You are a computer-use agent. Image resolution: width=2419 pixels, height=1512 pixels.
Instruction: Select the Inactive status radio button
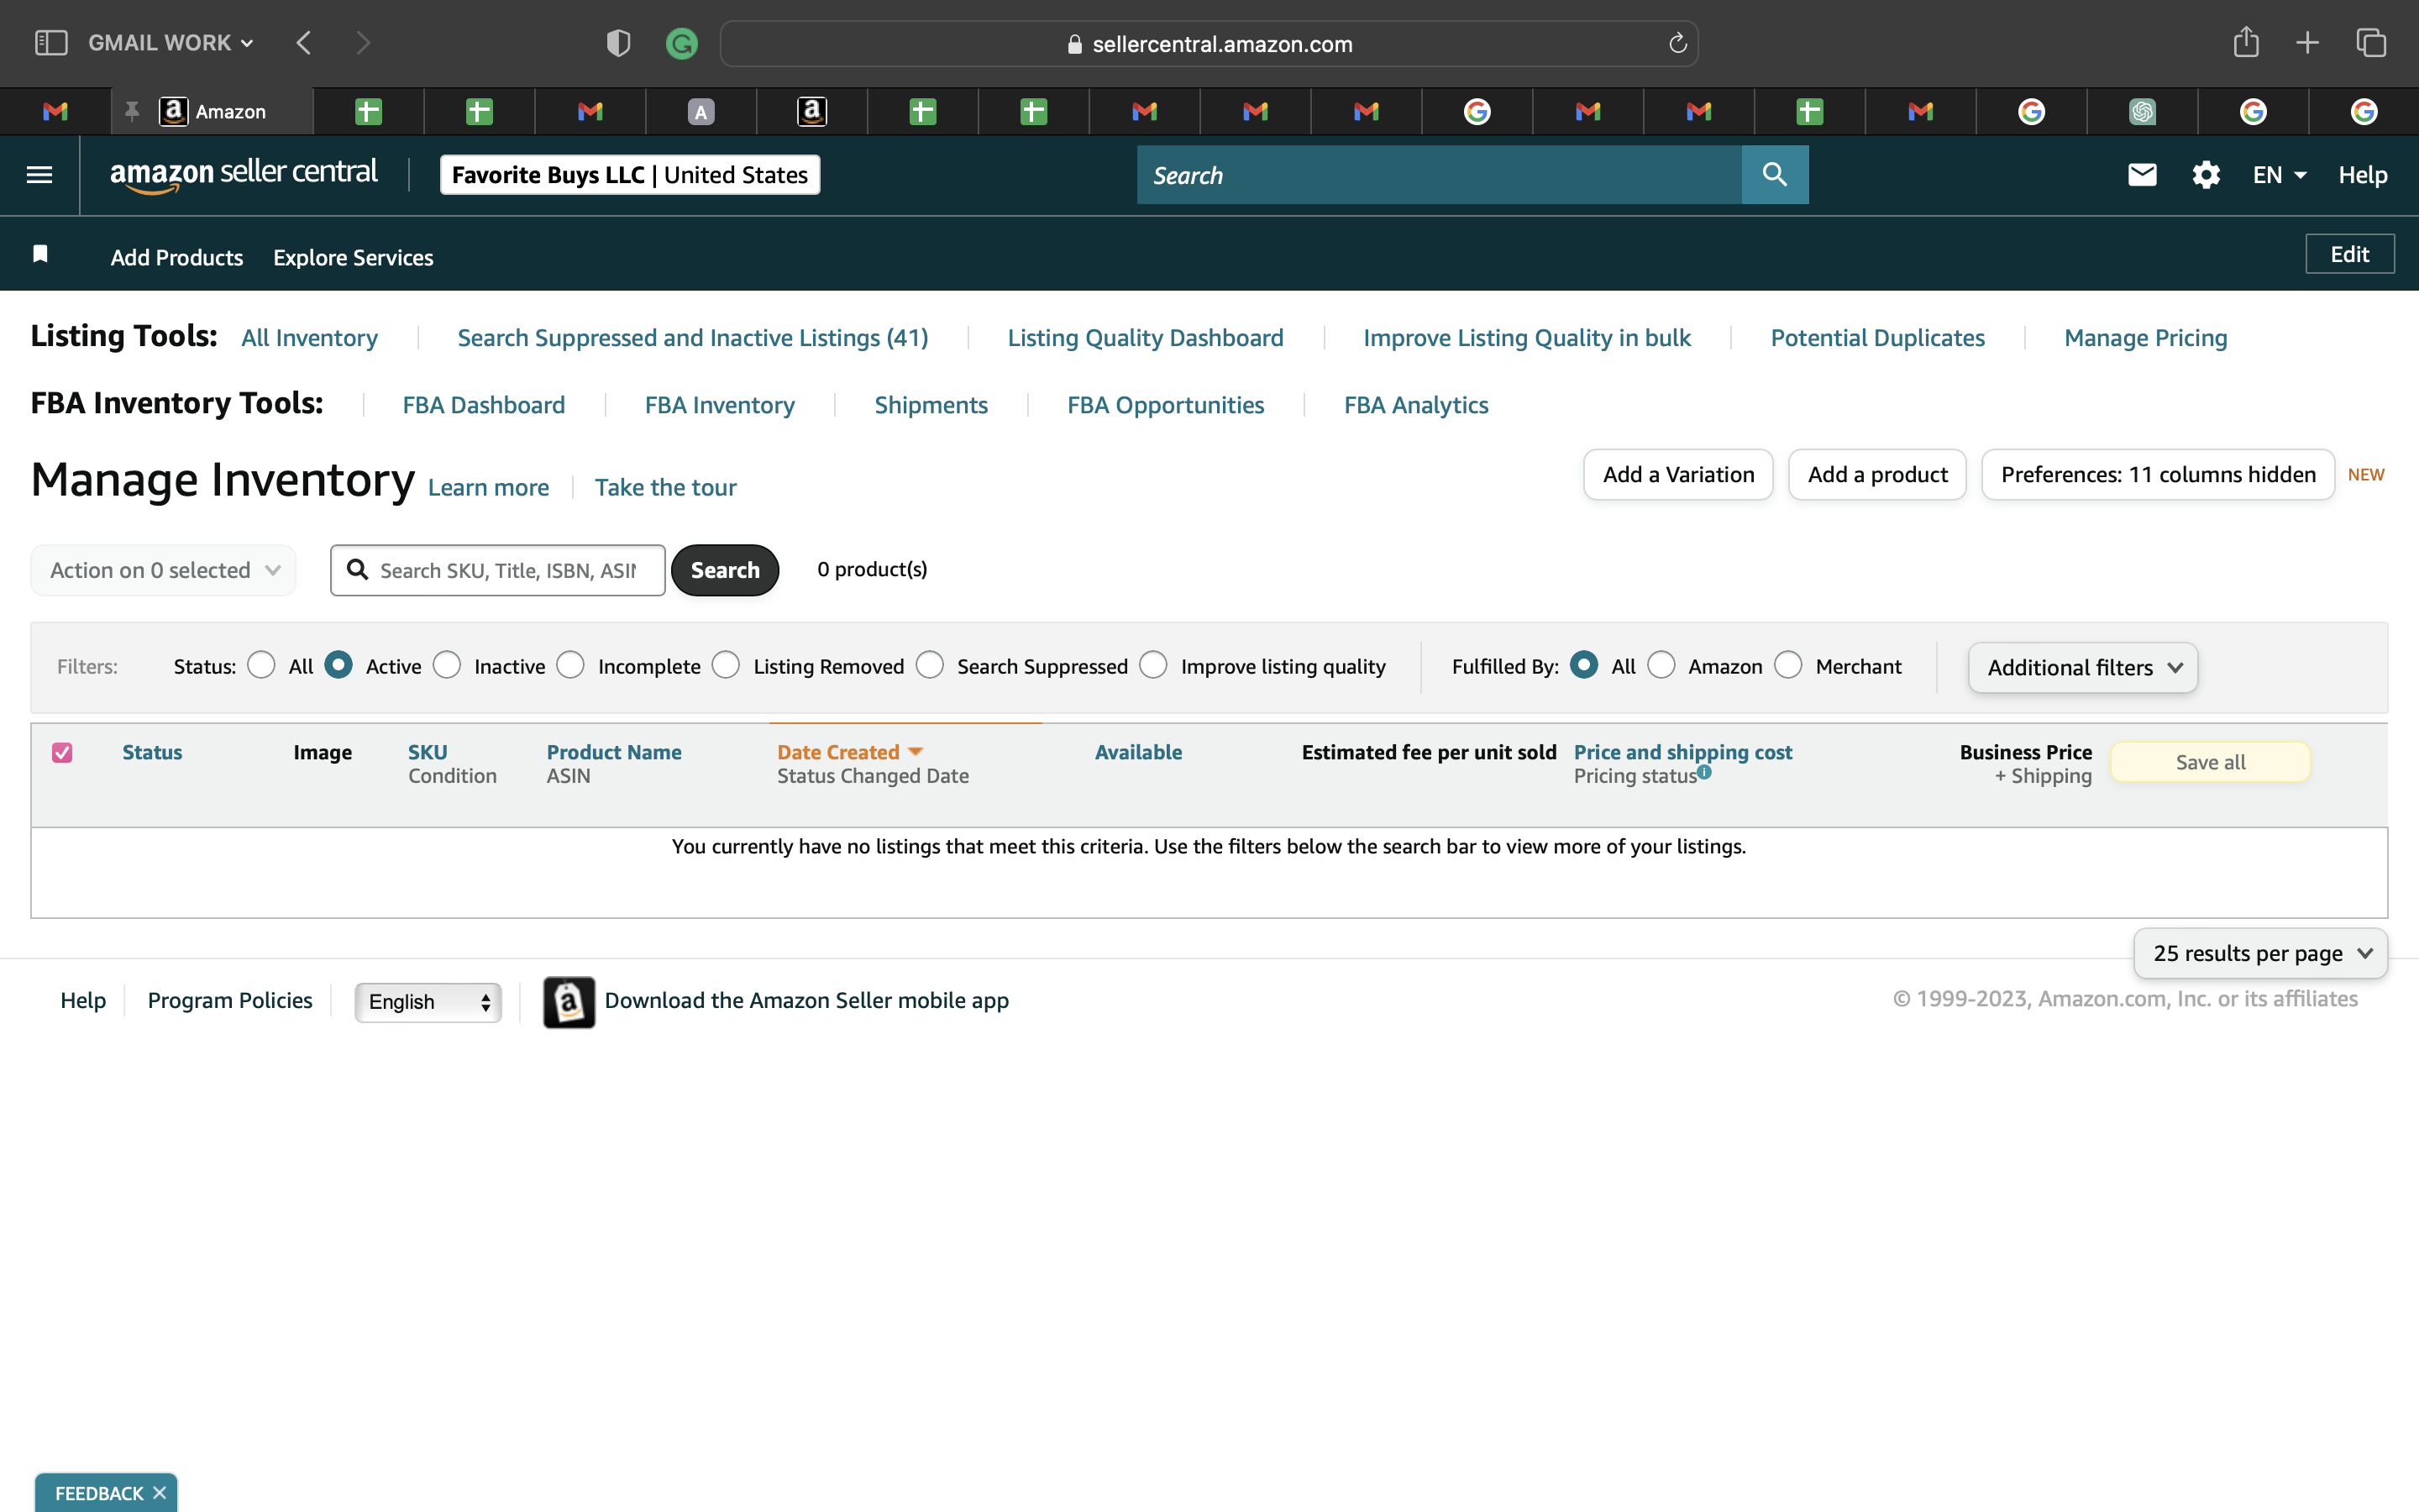click(447, 665)
